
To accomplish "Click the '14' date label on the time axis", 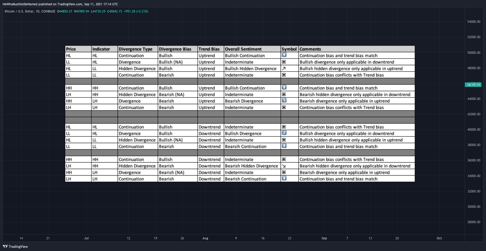I will click(x=21, y=238).
